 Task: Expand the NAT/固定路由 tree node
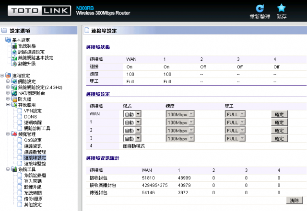[8, 93]
